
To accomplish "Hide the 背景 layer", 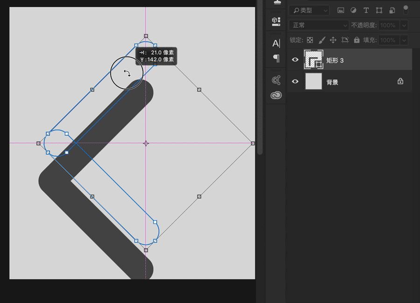I will (295, 82).
